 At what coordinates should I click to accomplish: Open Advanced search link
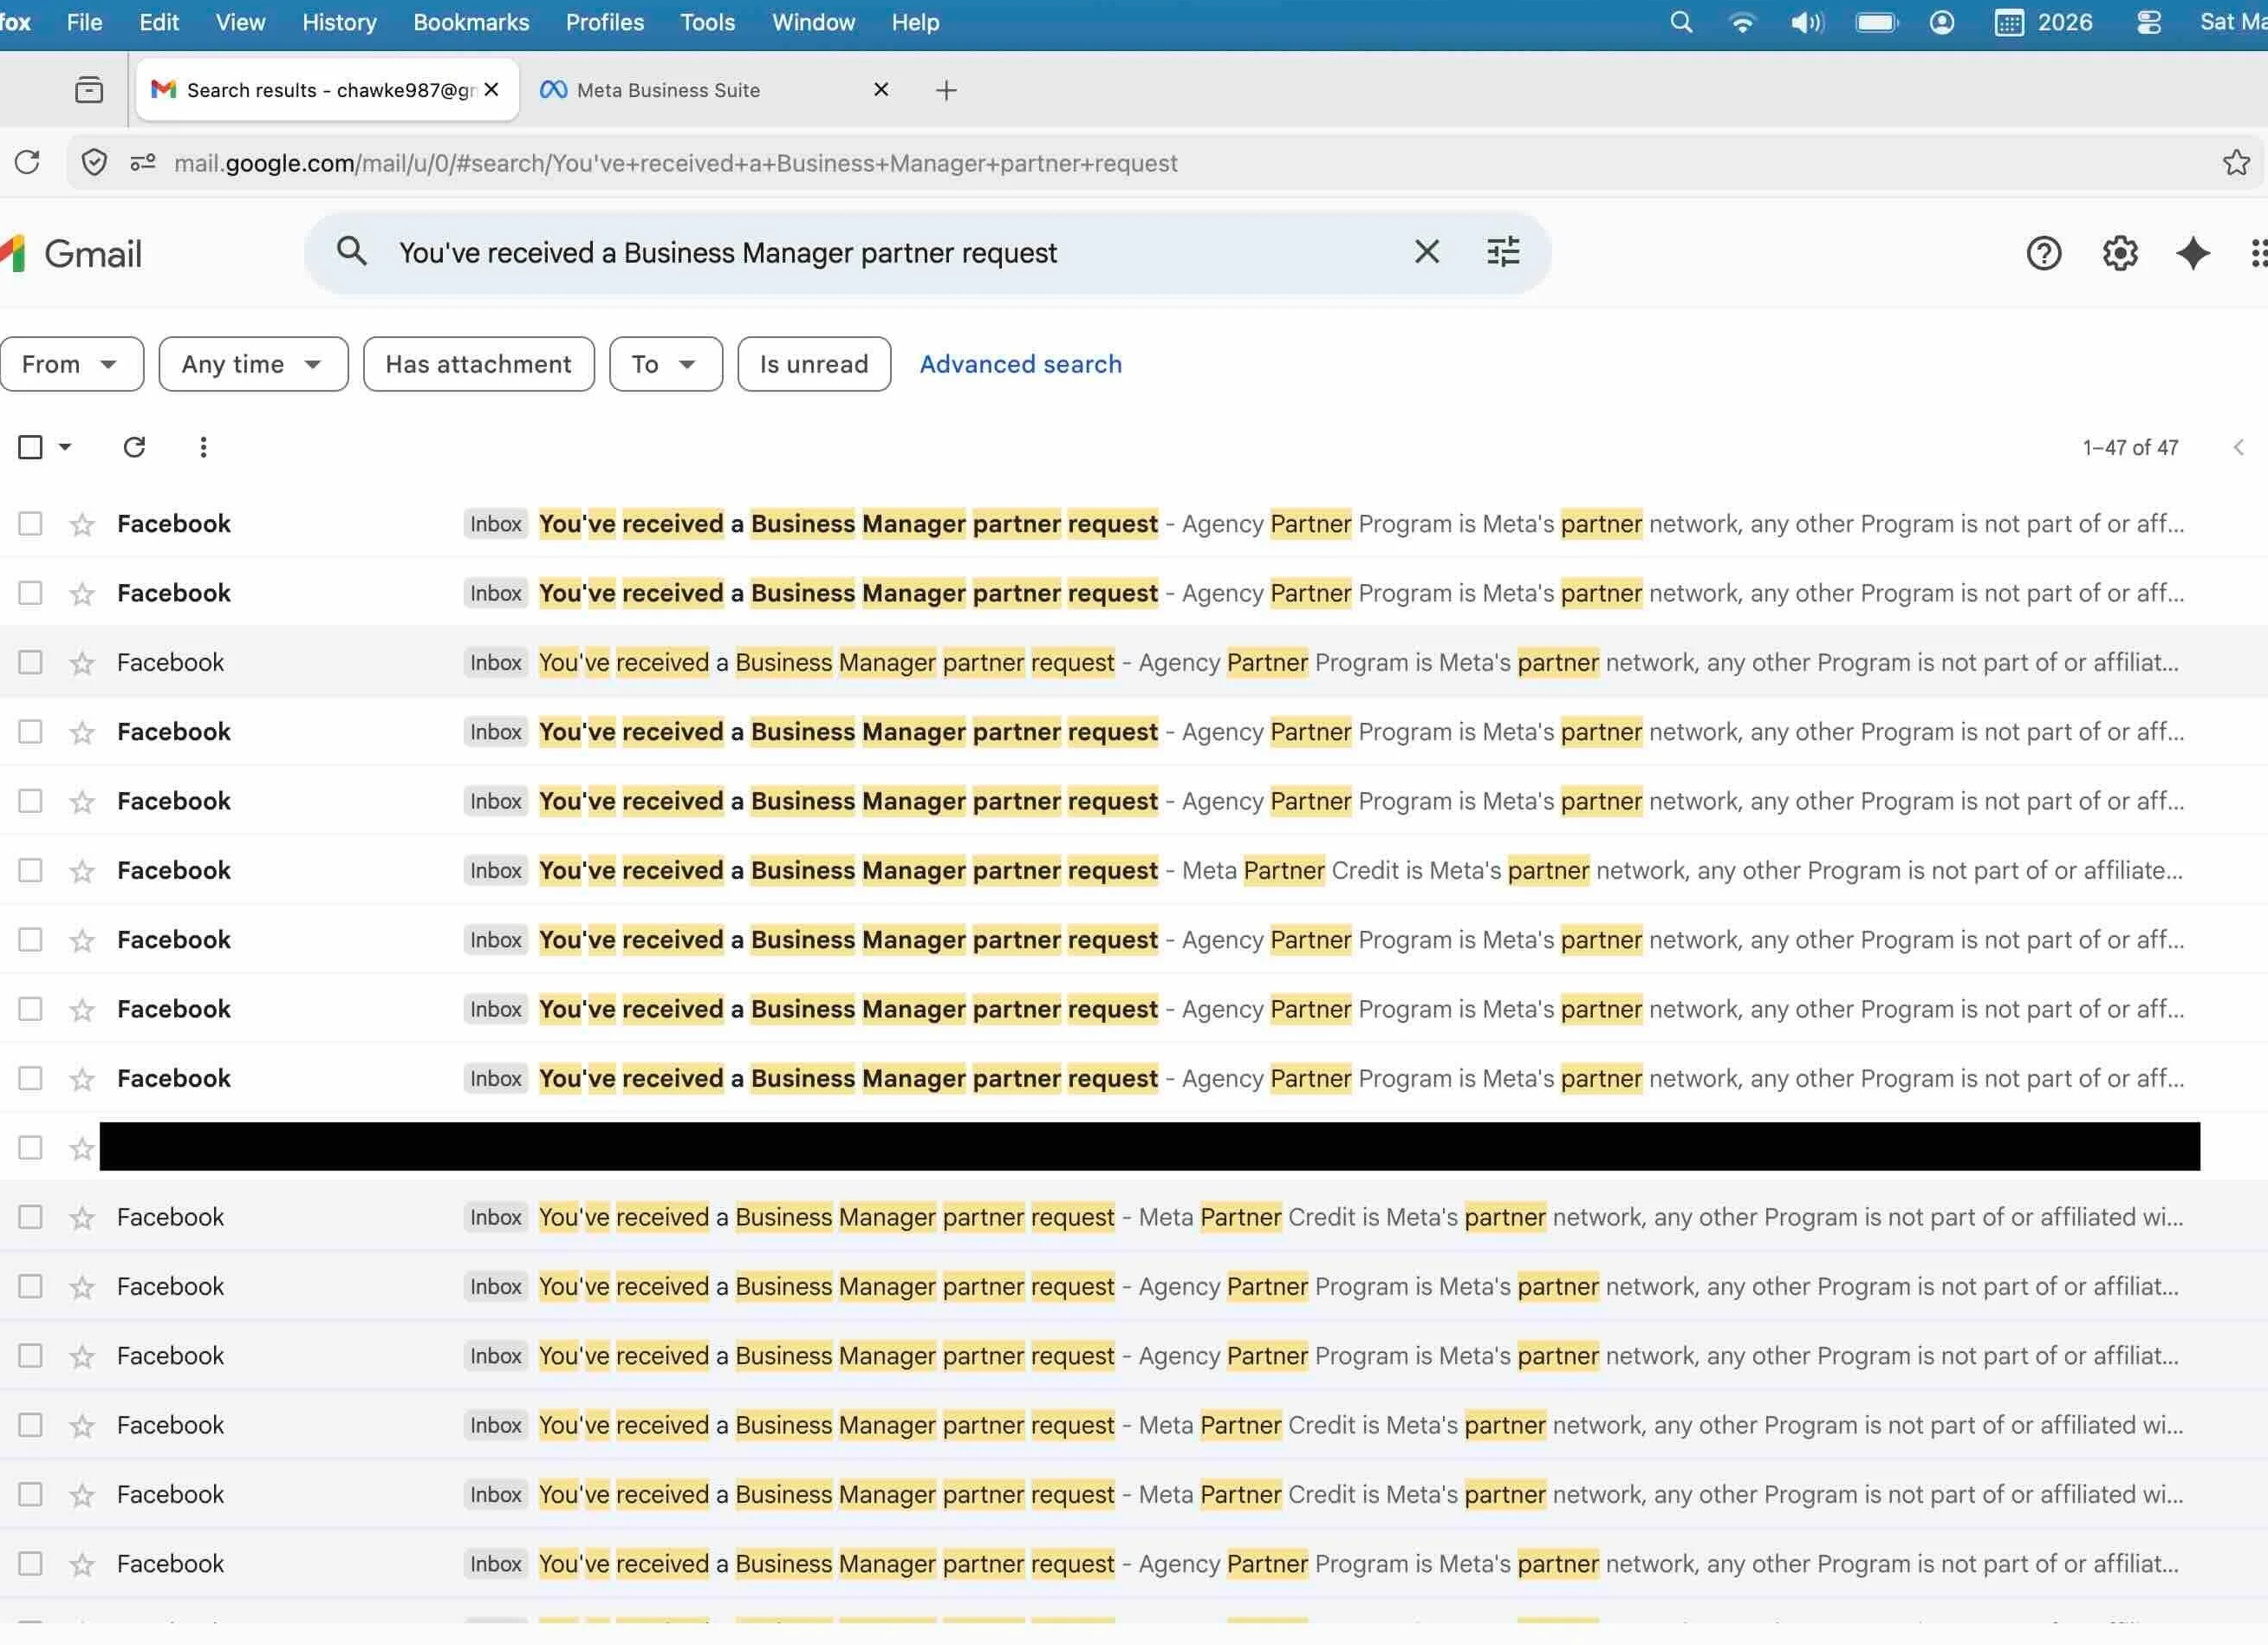click(1020, 364)
